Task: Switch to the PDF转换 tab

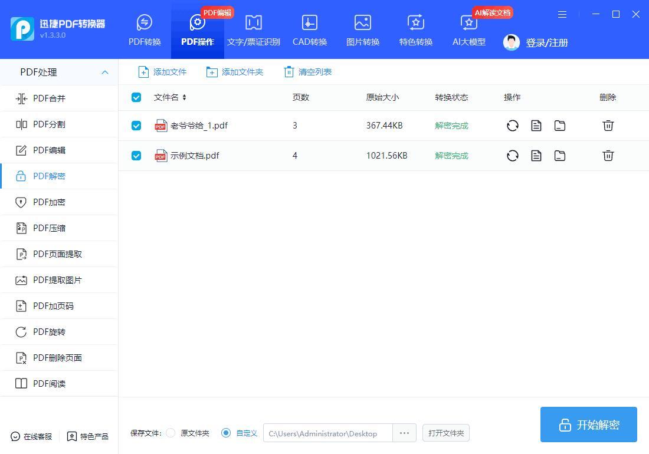Action: (145, 30)
